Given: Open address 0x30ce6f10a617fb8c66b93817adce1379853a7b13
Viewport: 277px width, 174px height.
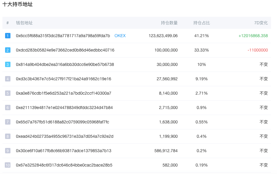Looking at the screenshot, I should click(x=64, y=151).
